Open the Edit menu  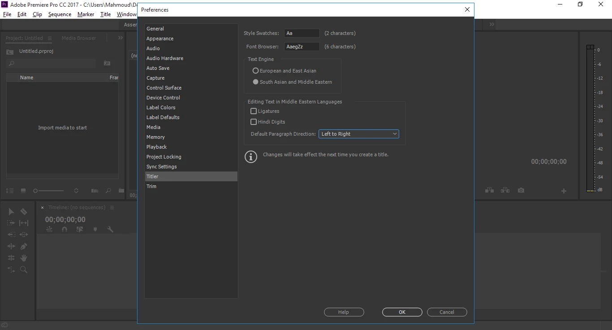tap(22, 14)
